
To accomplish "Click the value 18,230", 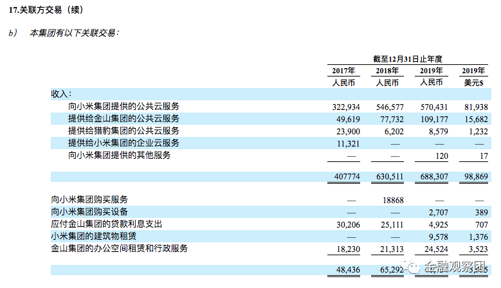I will (348, 249).
